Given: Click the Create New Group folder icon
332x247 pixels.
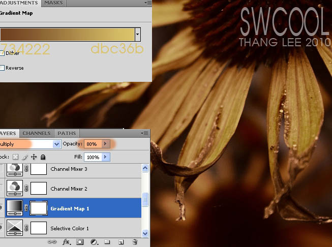Looking at the screenshot, I should point(107,242).
